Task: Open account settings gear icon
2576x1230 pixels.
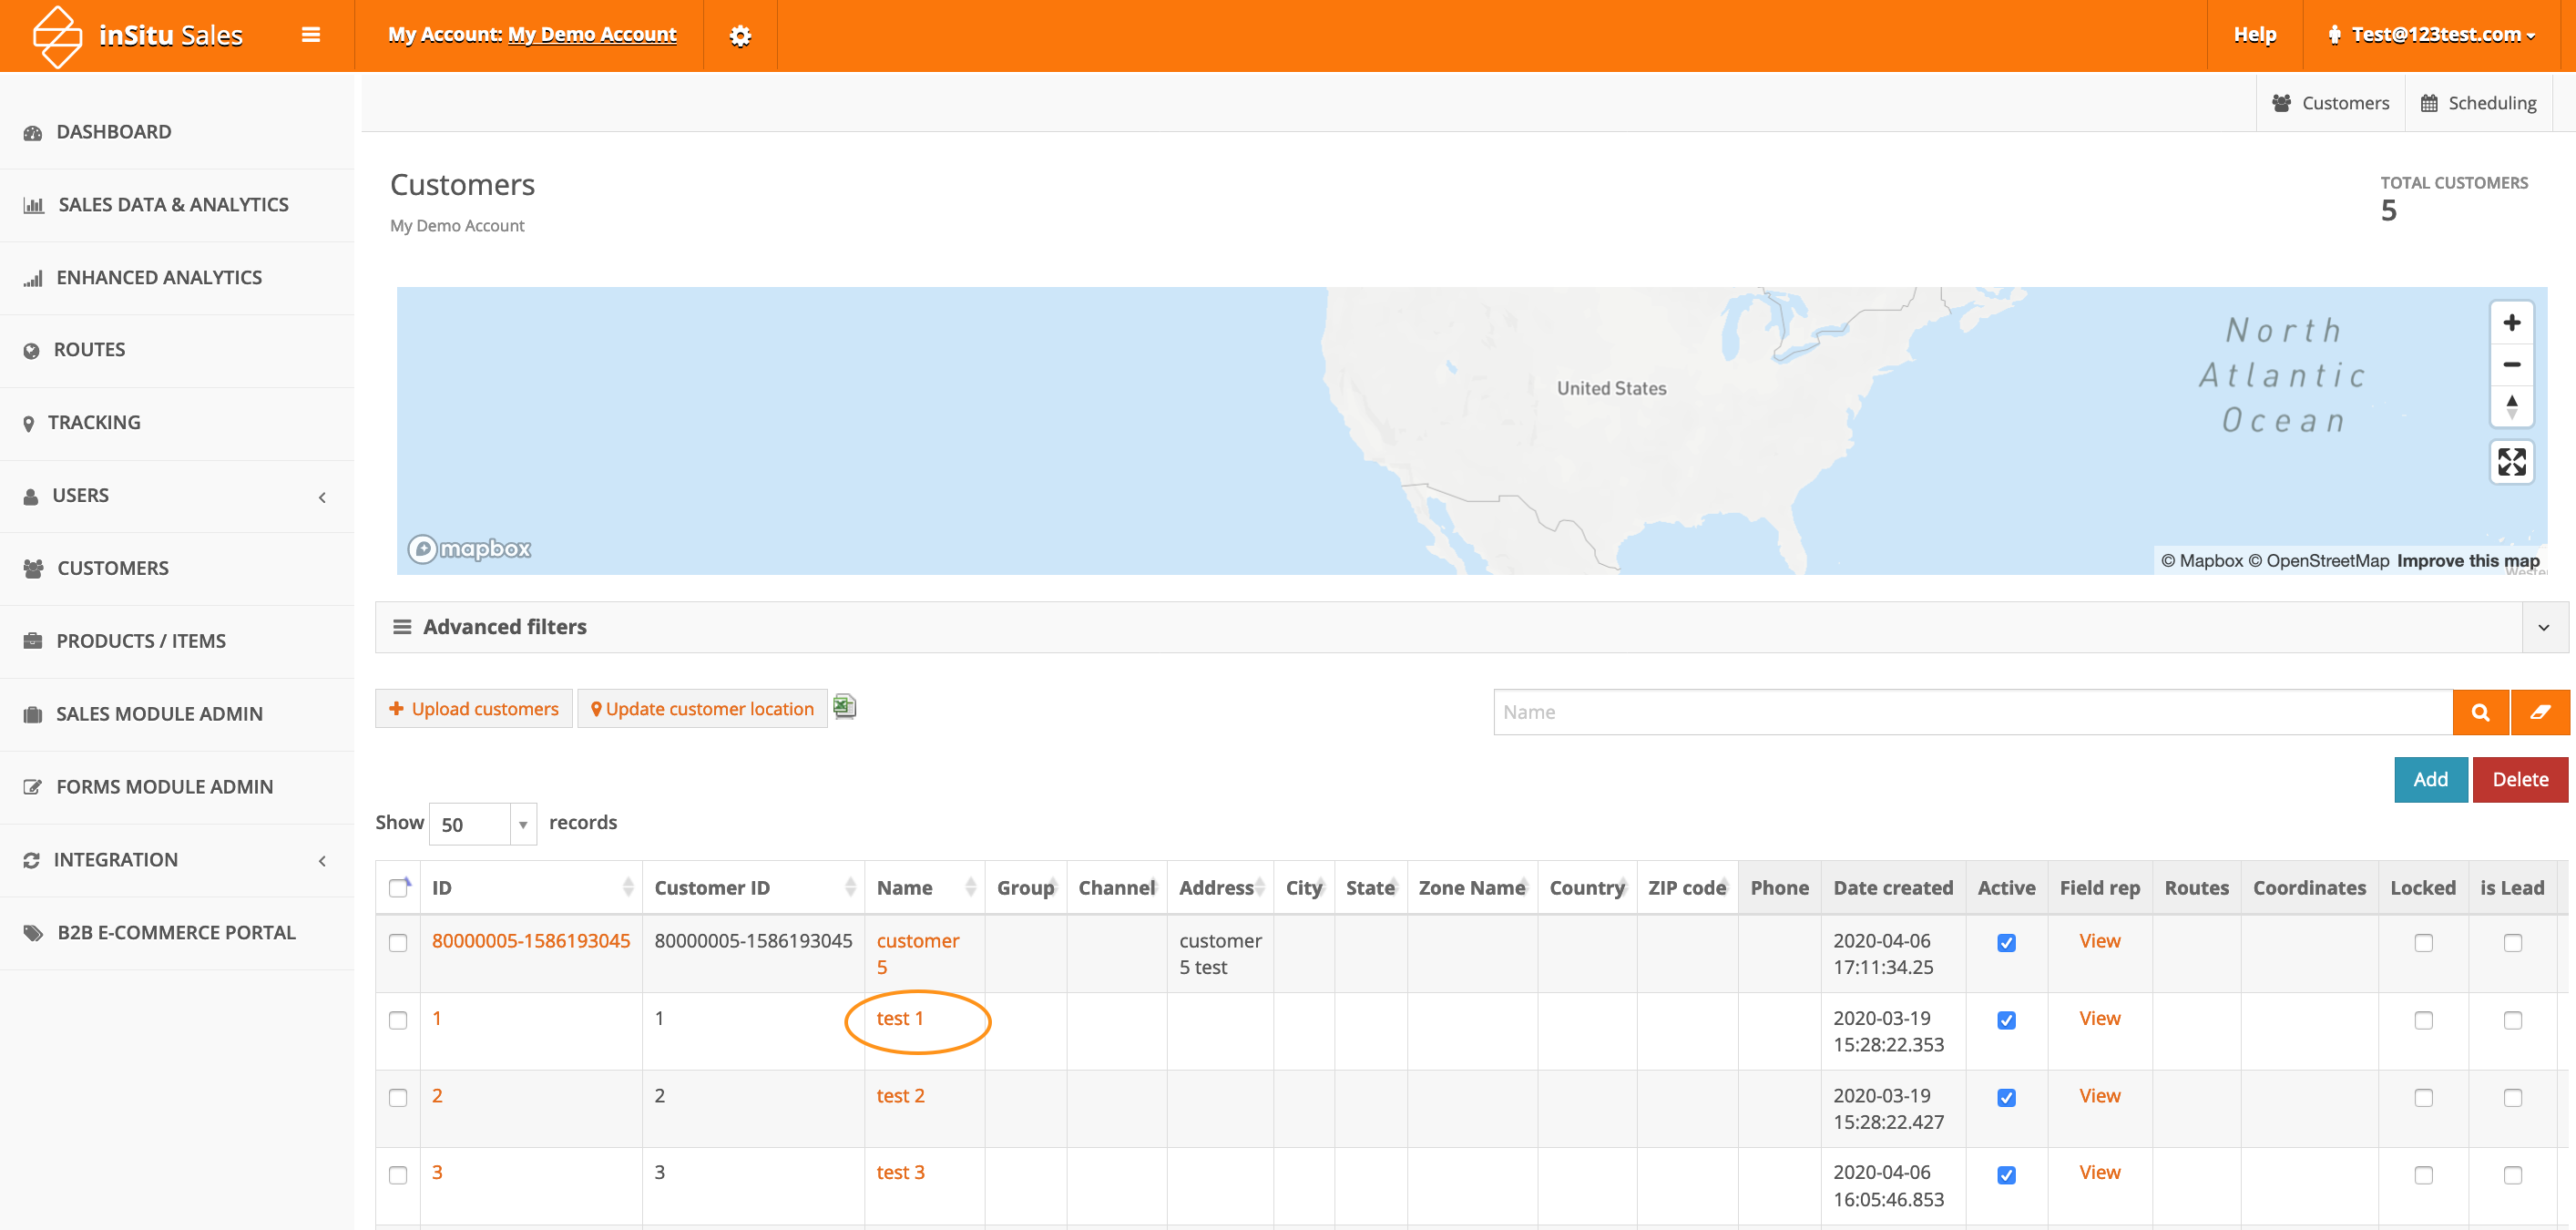Action: point(739,36)
